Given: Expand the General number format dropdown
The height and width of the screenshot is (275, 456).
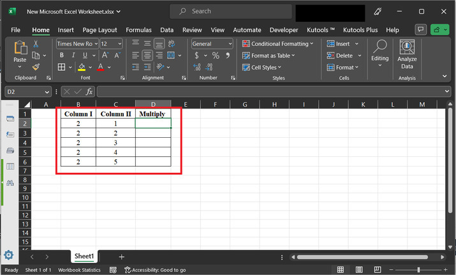Looking at the screenshot, I should pyautogui.click(x=230, y=43).
